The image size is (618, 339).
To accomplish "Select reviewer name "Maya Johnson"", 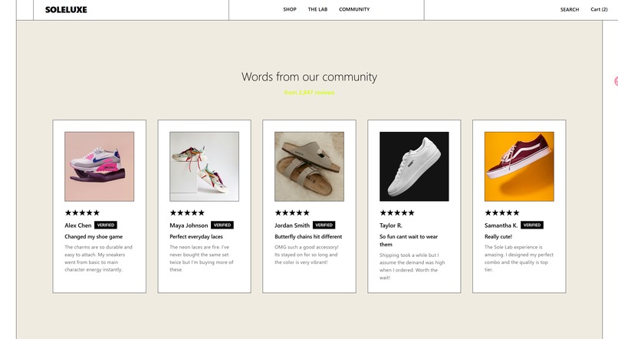I will pos(189,225).
